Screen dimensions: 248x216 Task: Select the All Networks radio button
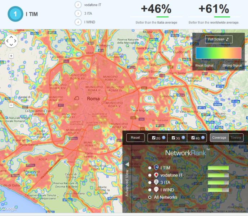(x=150, y=197)
